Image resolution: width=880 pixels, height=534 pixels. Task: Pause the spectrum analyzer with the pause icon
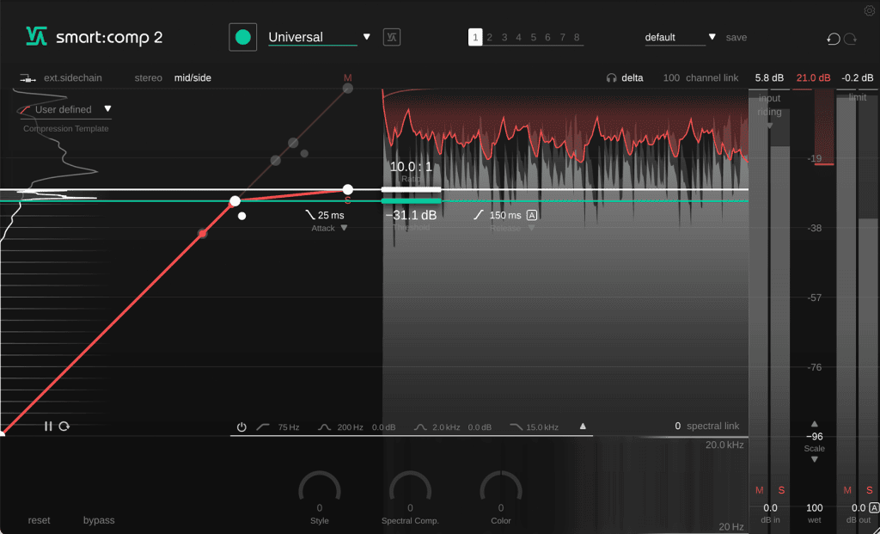(x=48, y=426)
